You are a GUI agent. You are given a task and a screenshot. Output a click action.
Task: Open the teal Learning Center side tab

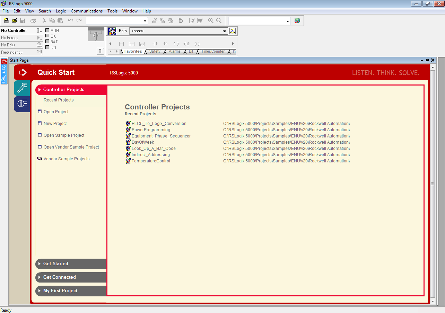tap(22, 88)
